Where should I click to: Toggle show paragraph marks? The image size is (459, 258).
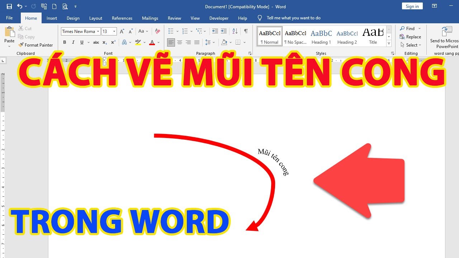pos(246,31)
